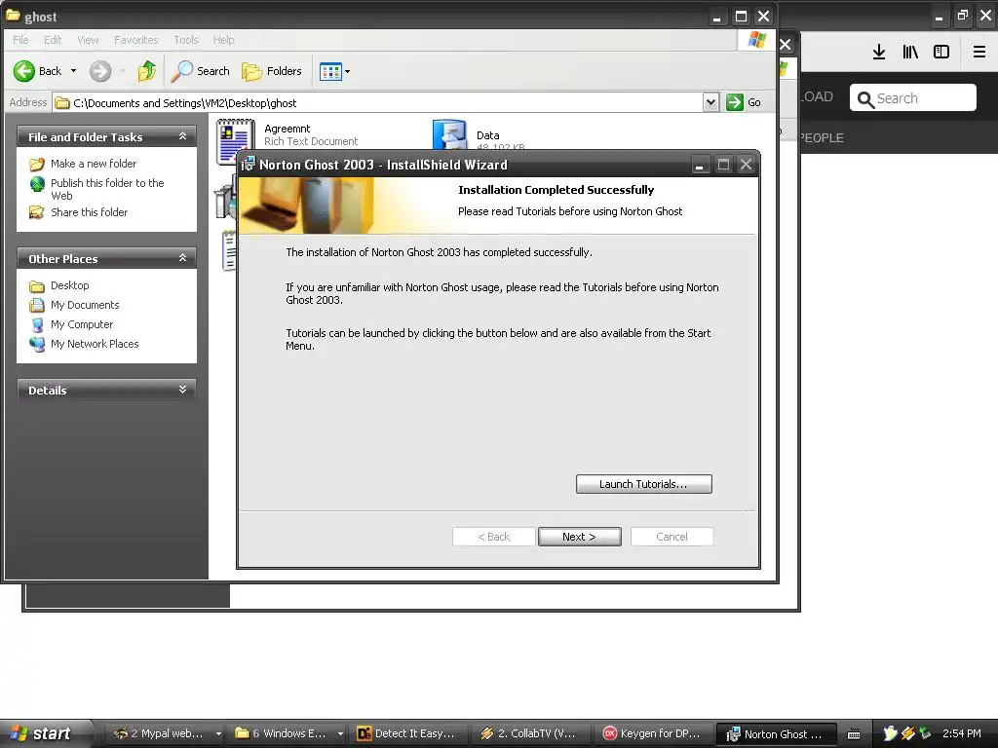Image resolution: width=998 pixels, height=748 pixels.
Task: Click the first system tray icon
Action: click(890, 733)
